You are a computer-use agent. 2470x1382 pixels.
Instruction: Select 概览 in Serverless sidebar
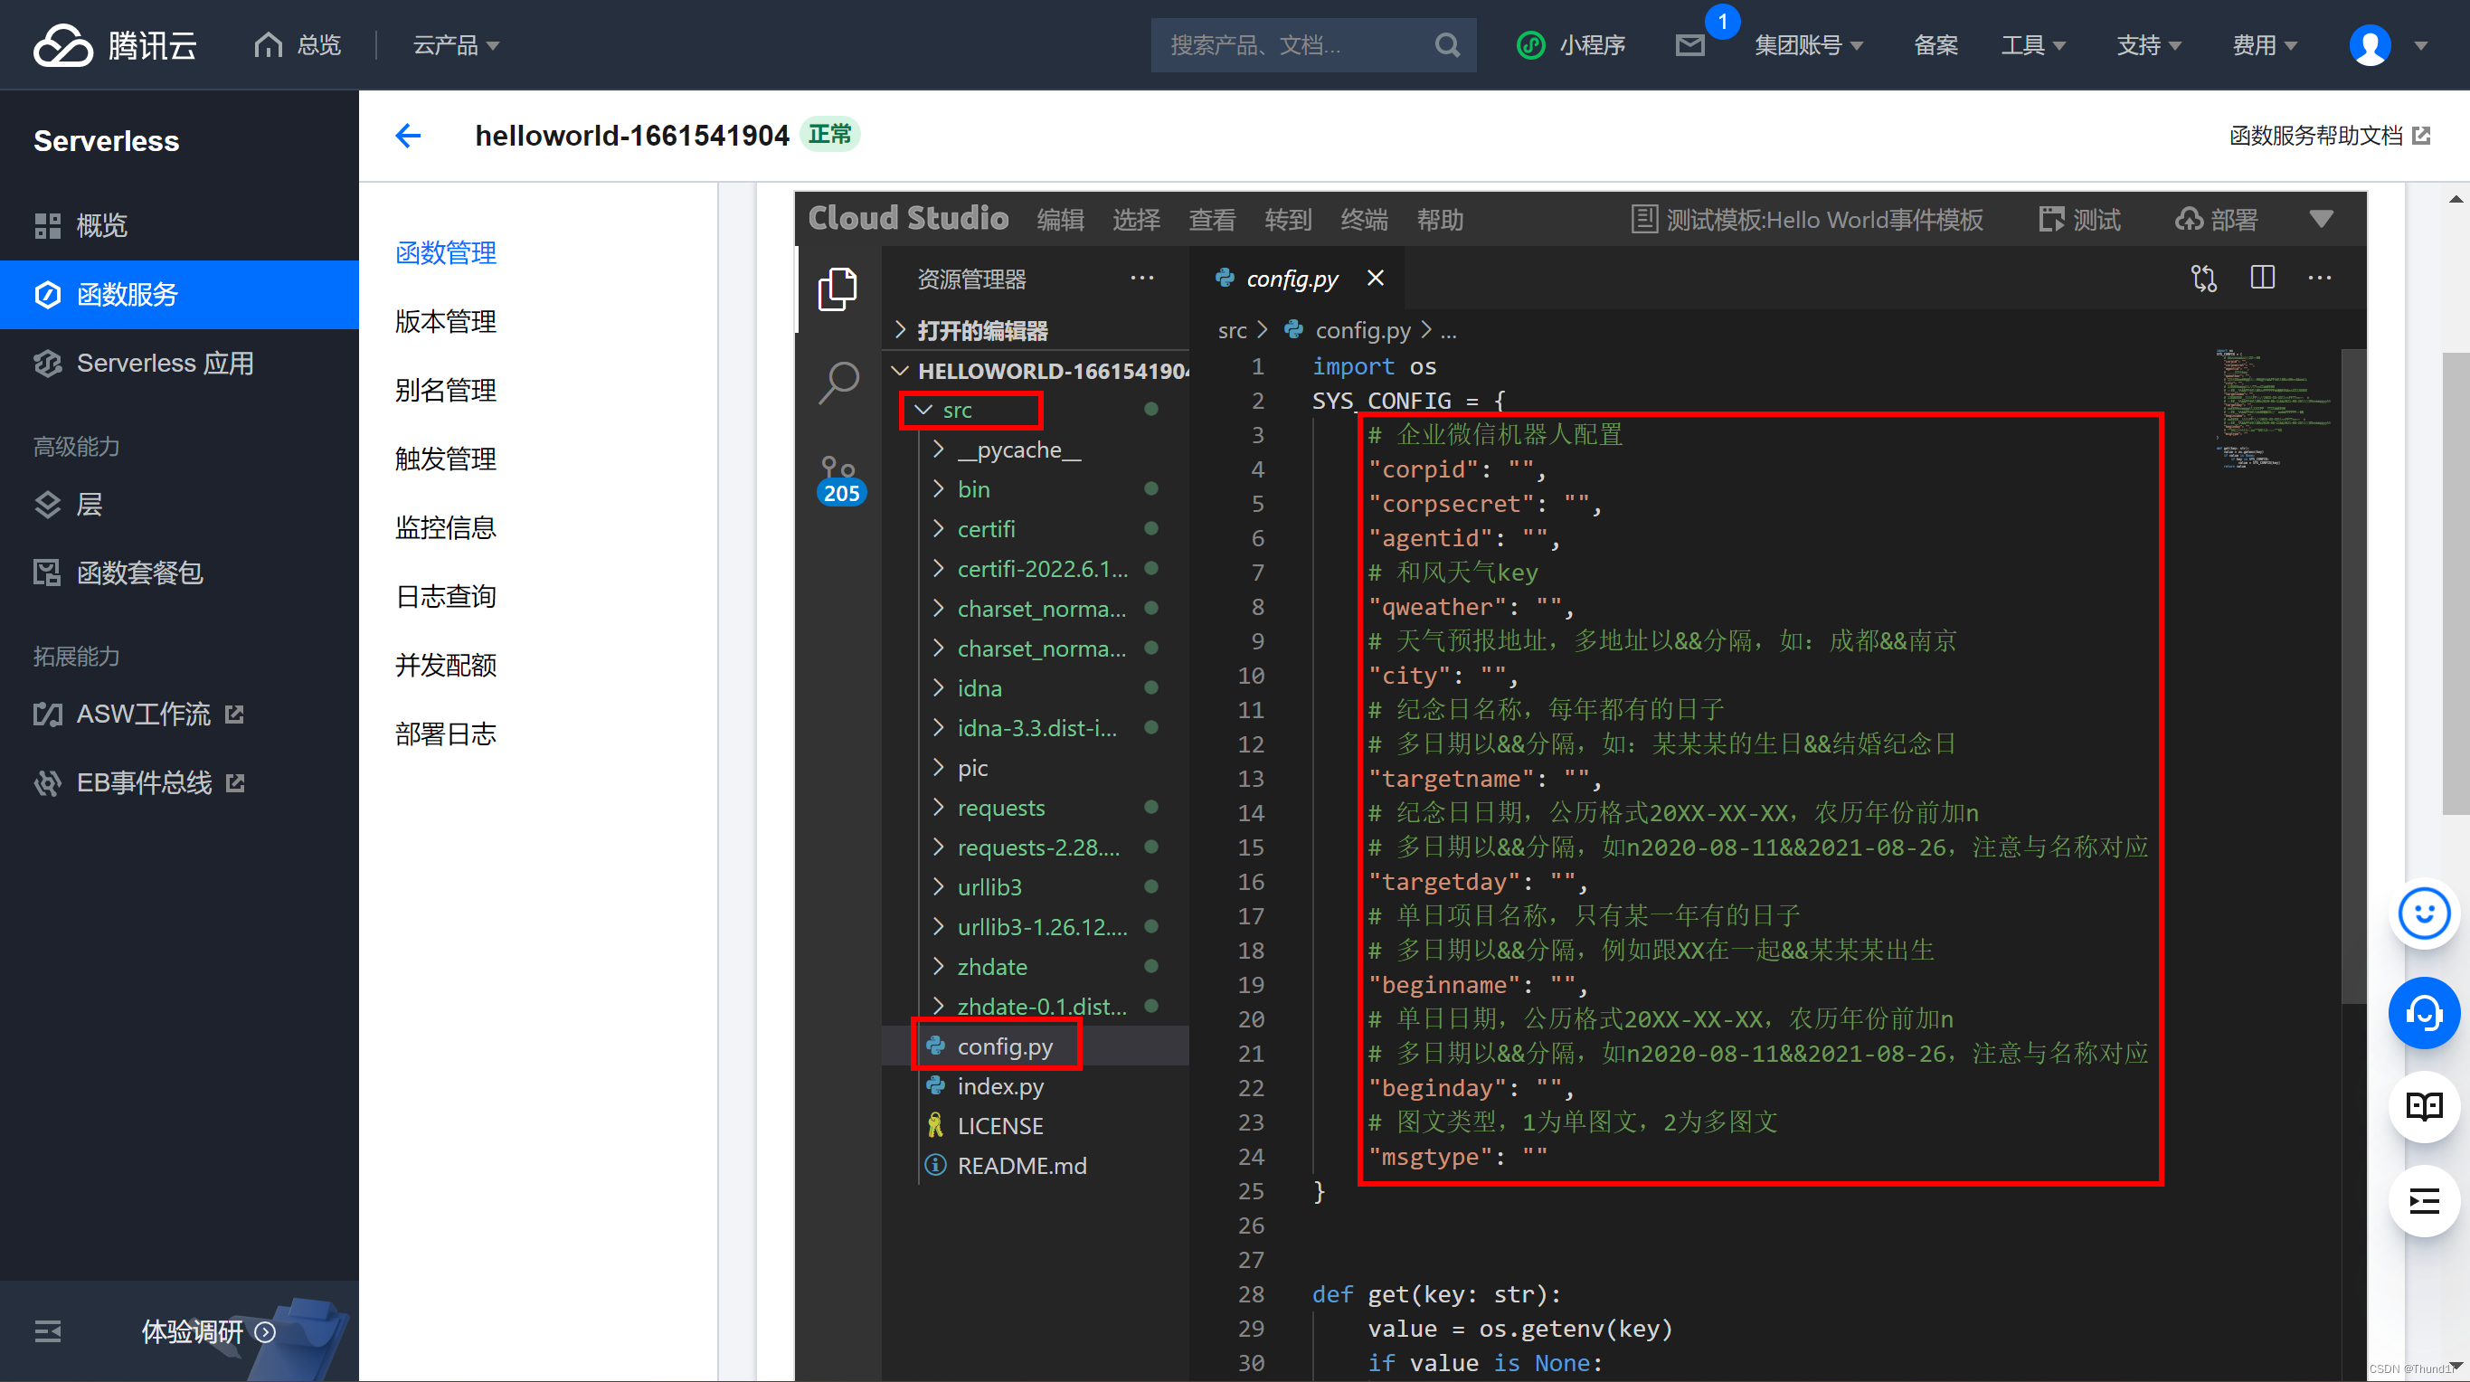(x=179, y=225)
